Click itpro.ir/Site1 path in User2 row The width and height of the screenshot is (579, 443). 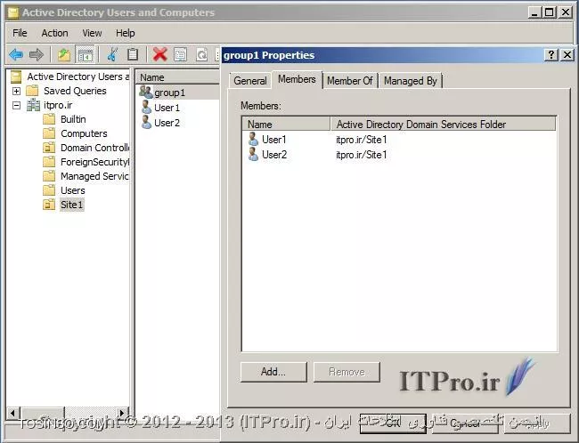click(x=361, y=155)
